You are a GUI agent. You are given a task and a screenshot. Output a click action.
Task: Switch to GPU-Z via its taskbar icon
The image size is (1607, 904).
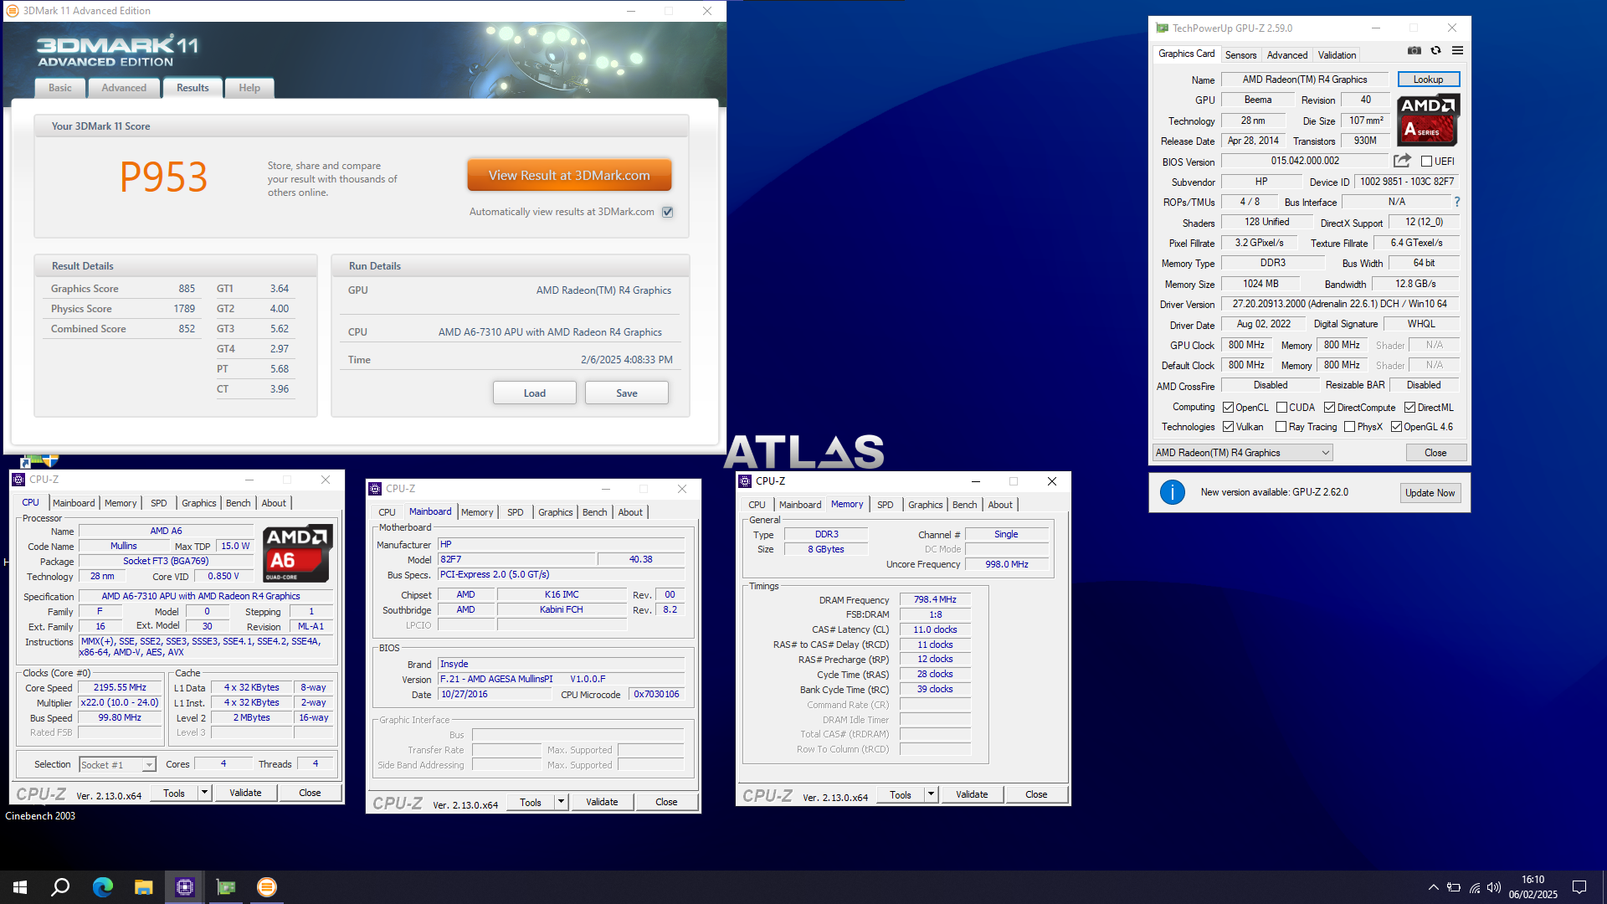click(x=225, y=887)
